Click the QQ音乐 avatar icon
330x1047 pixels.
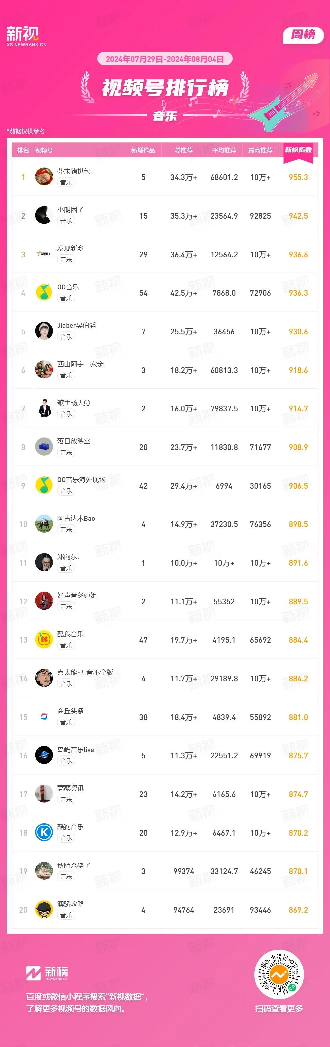(x=44, y=292)
